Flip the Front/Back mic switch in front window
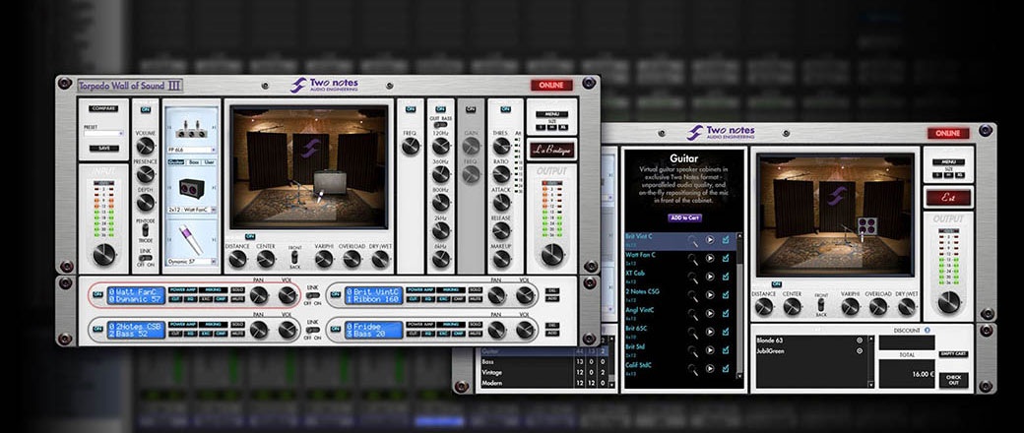The height and width of the screenshot is (433, 1024). 295,258
